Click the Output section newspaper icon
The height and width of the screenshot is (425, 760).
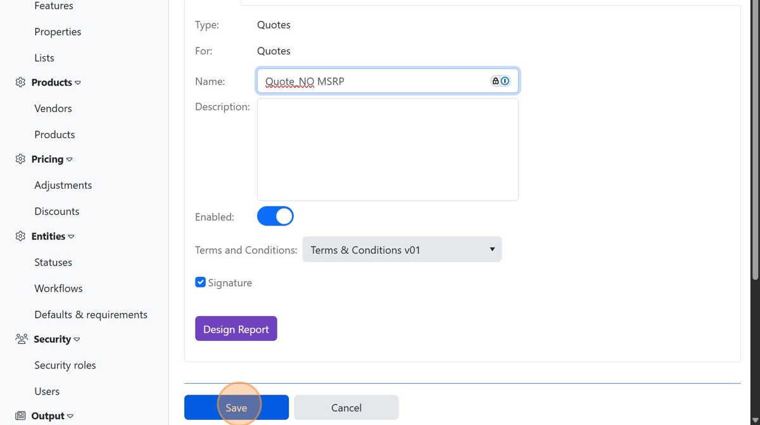click(20, 416)
